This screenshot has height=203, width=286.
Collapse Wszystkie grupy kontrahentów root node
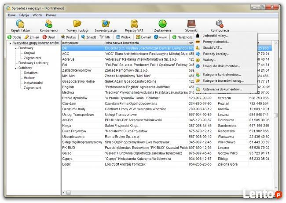tap(10, 43)
